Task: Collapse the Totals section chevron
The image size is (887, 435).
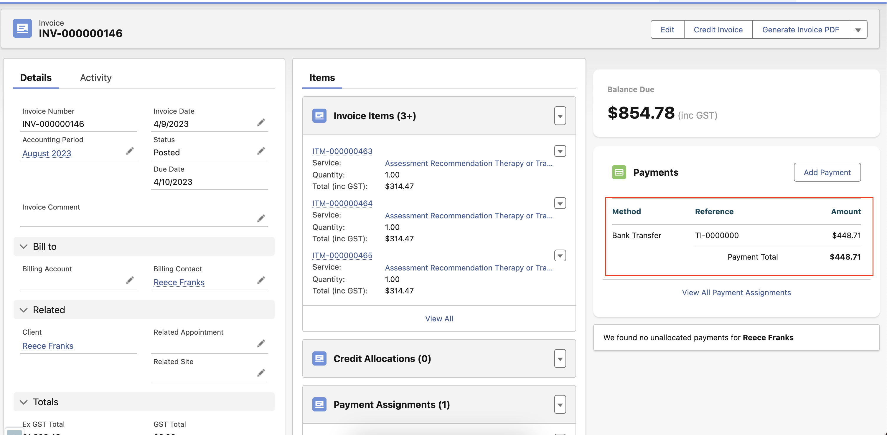Action: tap(23, 402)
